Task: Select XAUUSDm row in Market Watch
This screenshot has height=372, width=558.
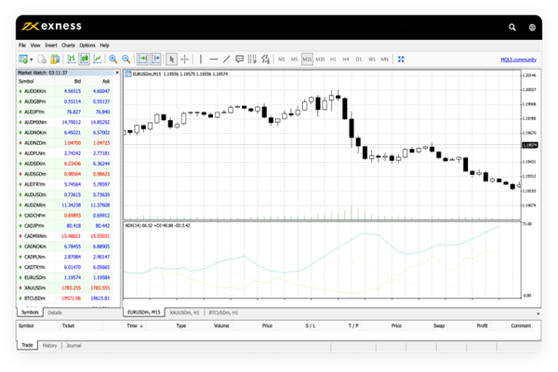Action: 64,288
